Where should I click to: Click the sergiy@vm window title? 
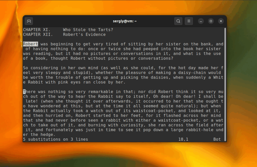tap(125, 21)
